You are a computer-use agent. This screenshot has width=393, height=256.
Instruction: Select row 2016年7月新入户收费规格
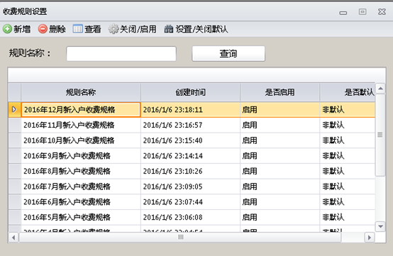click(x=81, y=187)
